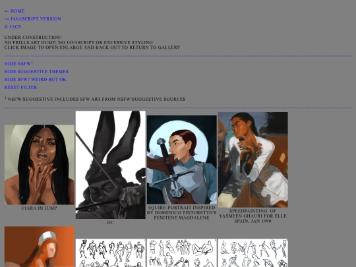Click the Squire-Portrait Tintoretto caption
This screenshot has height=267, width=356.
(x=182, y=212)
